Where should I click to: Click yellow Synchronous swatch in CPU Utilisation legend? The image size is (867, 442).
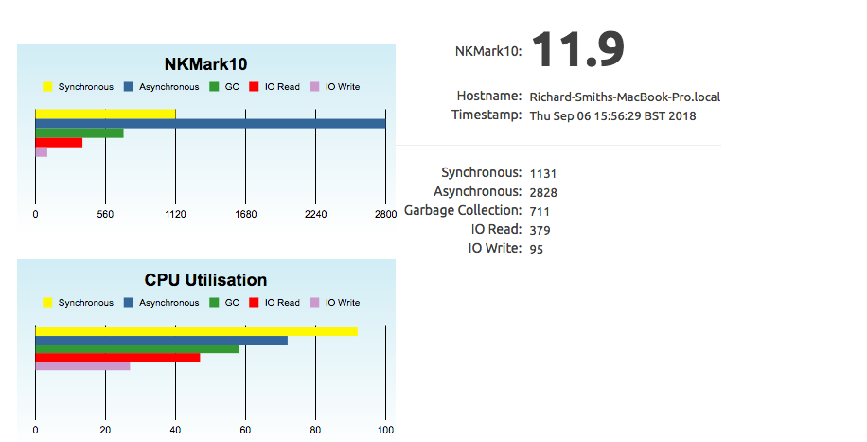(x=47, y=303)
